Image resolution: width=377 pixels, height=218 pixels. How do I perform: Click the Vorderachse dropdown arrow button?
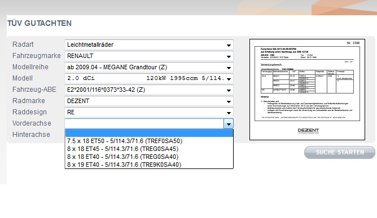(x=229, y=123)
